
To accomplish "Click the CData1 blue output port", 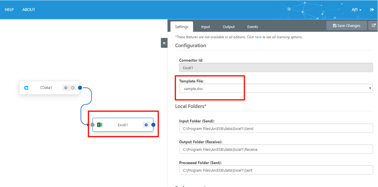I will [80, 88].
